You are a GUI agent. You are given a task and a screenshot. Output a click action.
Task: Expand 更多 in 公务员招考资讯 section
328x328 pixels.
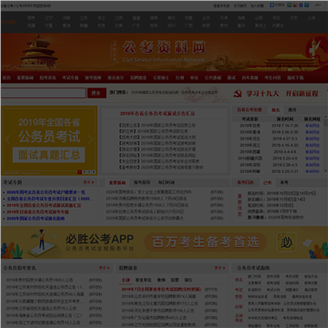tap(104, 268)
